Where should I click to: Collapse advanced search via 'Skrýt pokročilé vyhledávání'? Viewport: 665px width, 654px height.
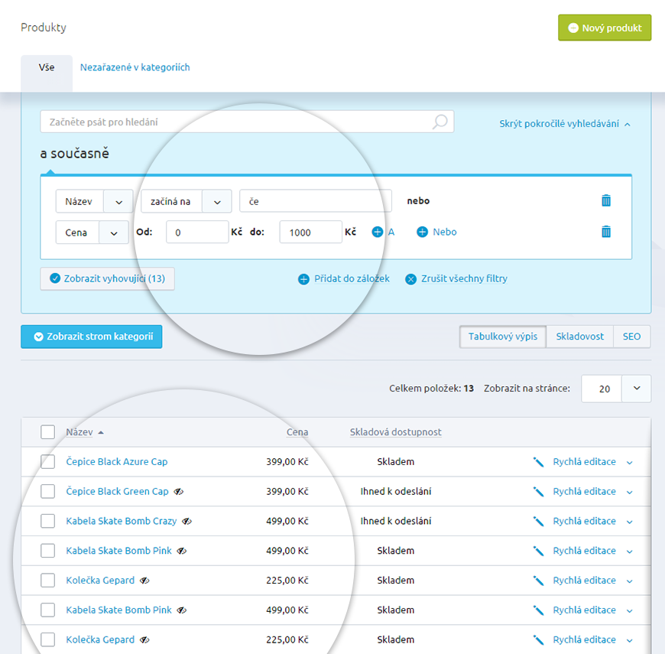(x=565, y=124)
